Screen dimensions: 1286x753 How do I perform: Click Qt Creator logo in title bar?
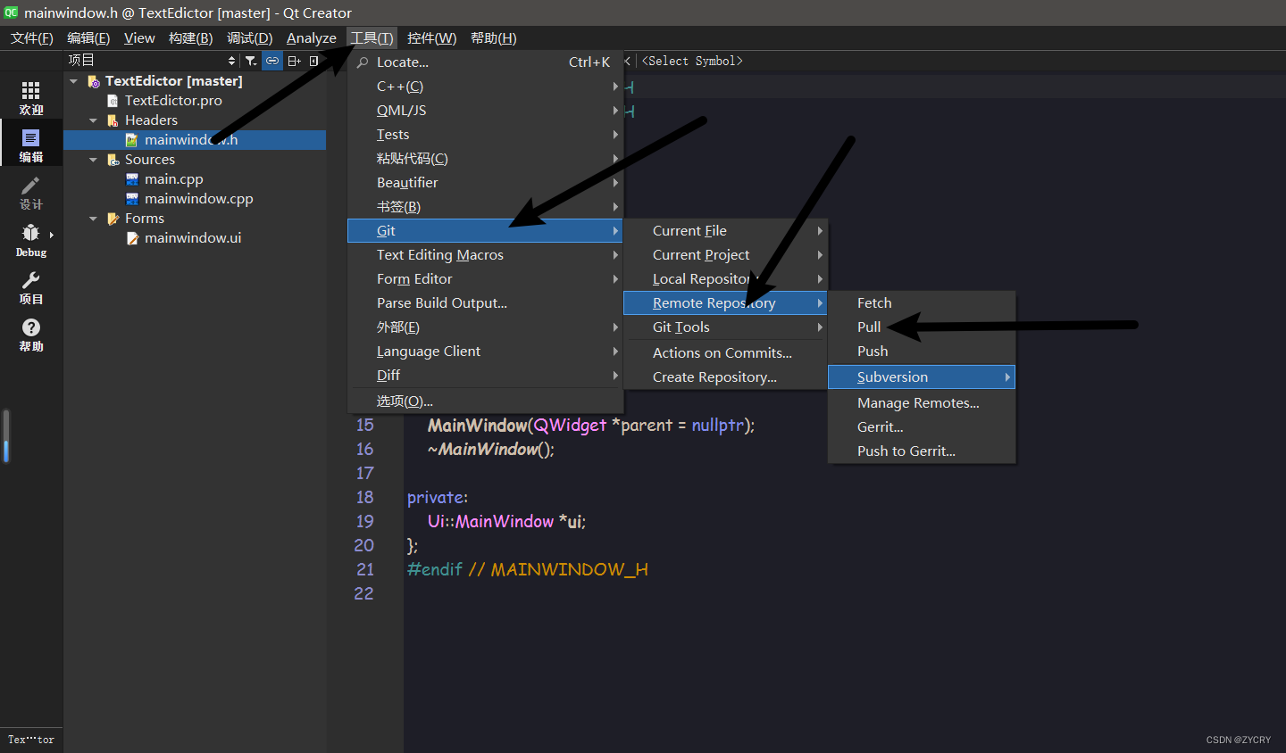11,12
